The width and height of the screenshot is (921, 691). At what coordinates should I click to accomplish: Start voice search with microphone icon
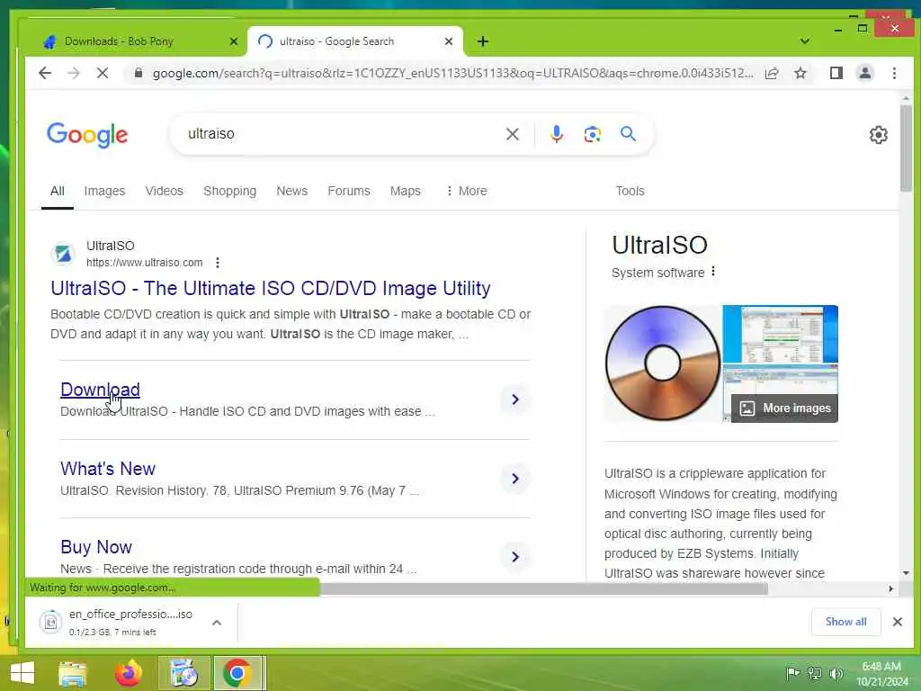(556, 134)
